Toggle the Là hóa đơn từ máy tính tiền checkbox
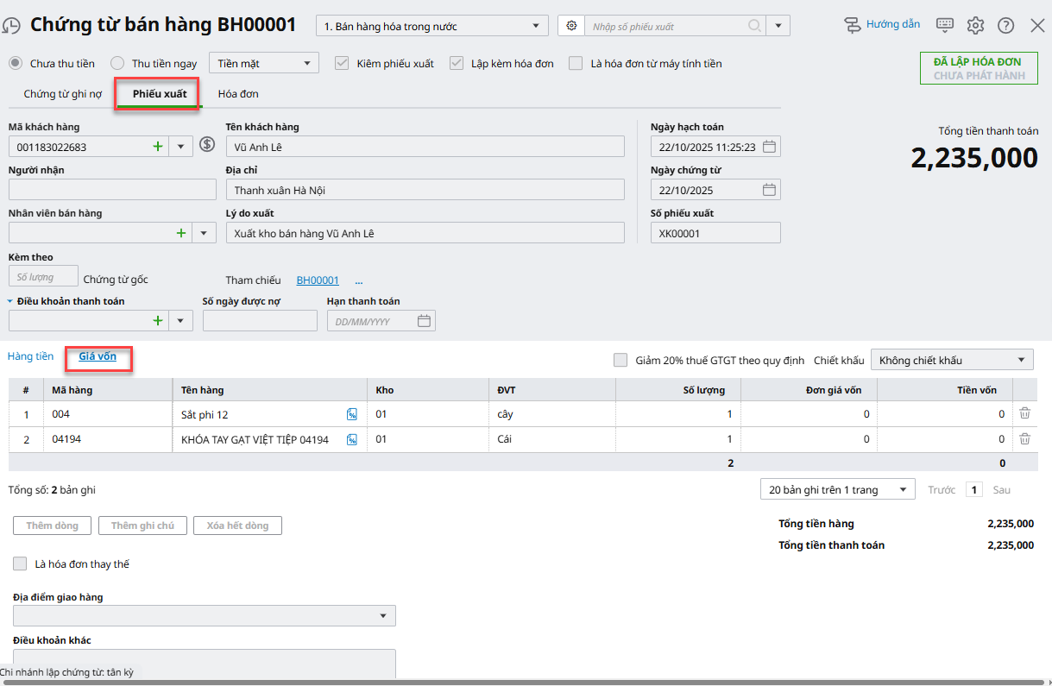 pyautogui.click(x=576, y=63)
